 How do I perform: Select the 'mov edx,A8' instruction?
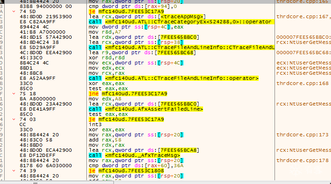point(105,99)
